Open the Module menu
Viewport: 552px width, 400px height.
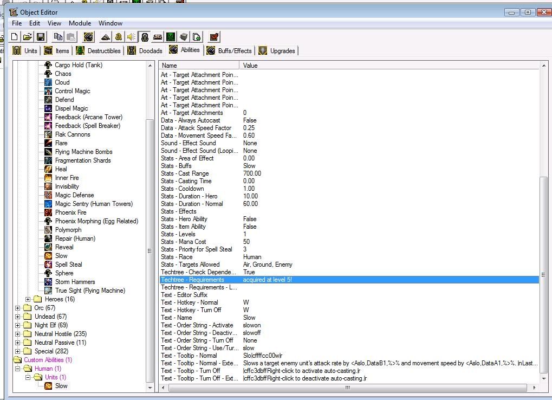[80, 23]
